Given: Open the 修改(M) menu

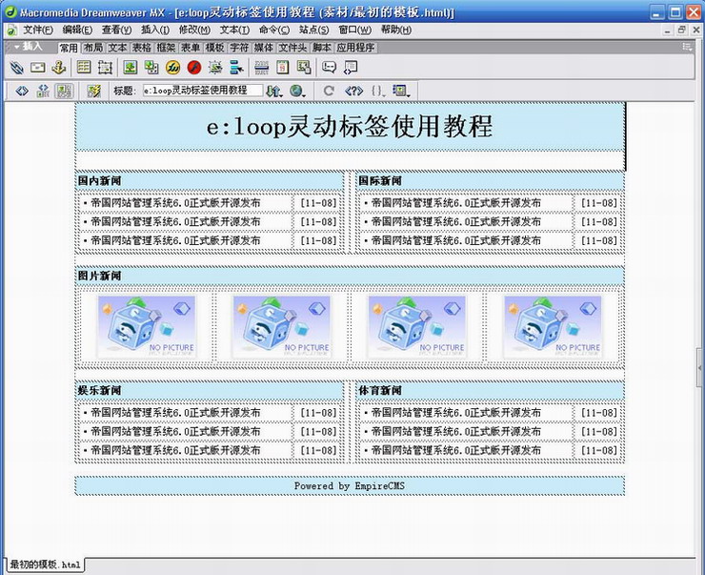Looking at the screenshot, I should point(194,30).
